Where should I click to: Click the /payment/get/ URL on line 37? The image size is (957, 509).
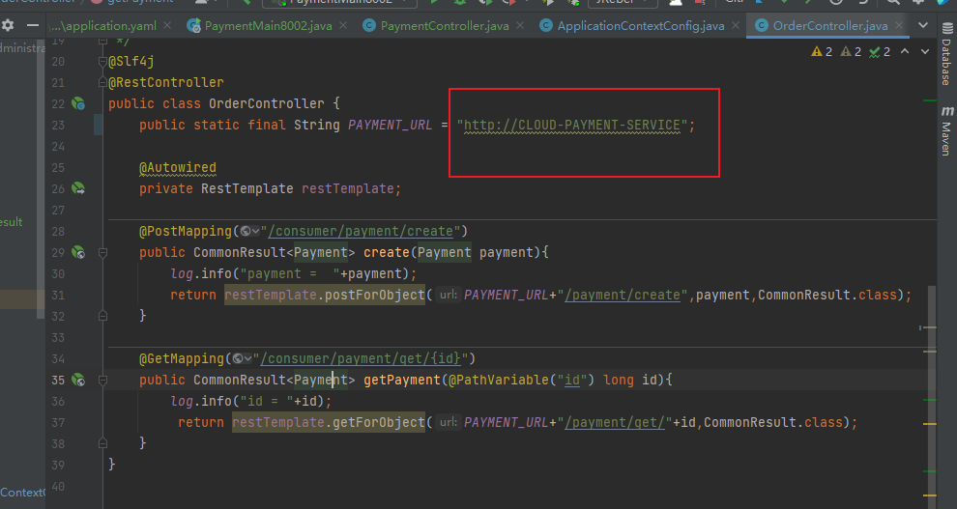[615, 422]
